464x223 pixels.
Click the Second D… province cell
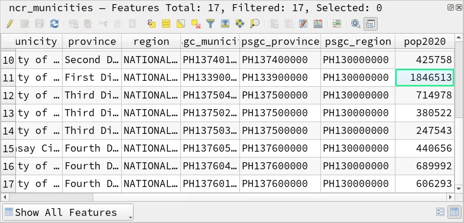pos(92,60)
